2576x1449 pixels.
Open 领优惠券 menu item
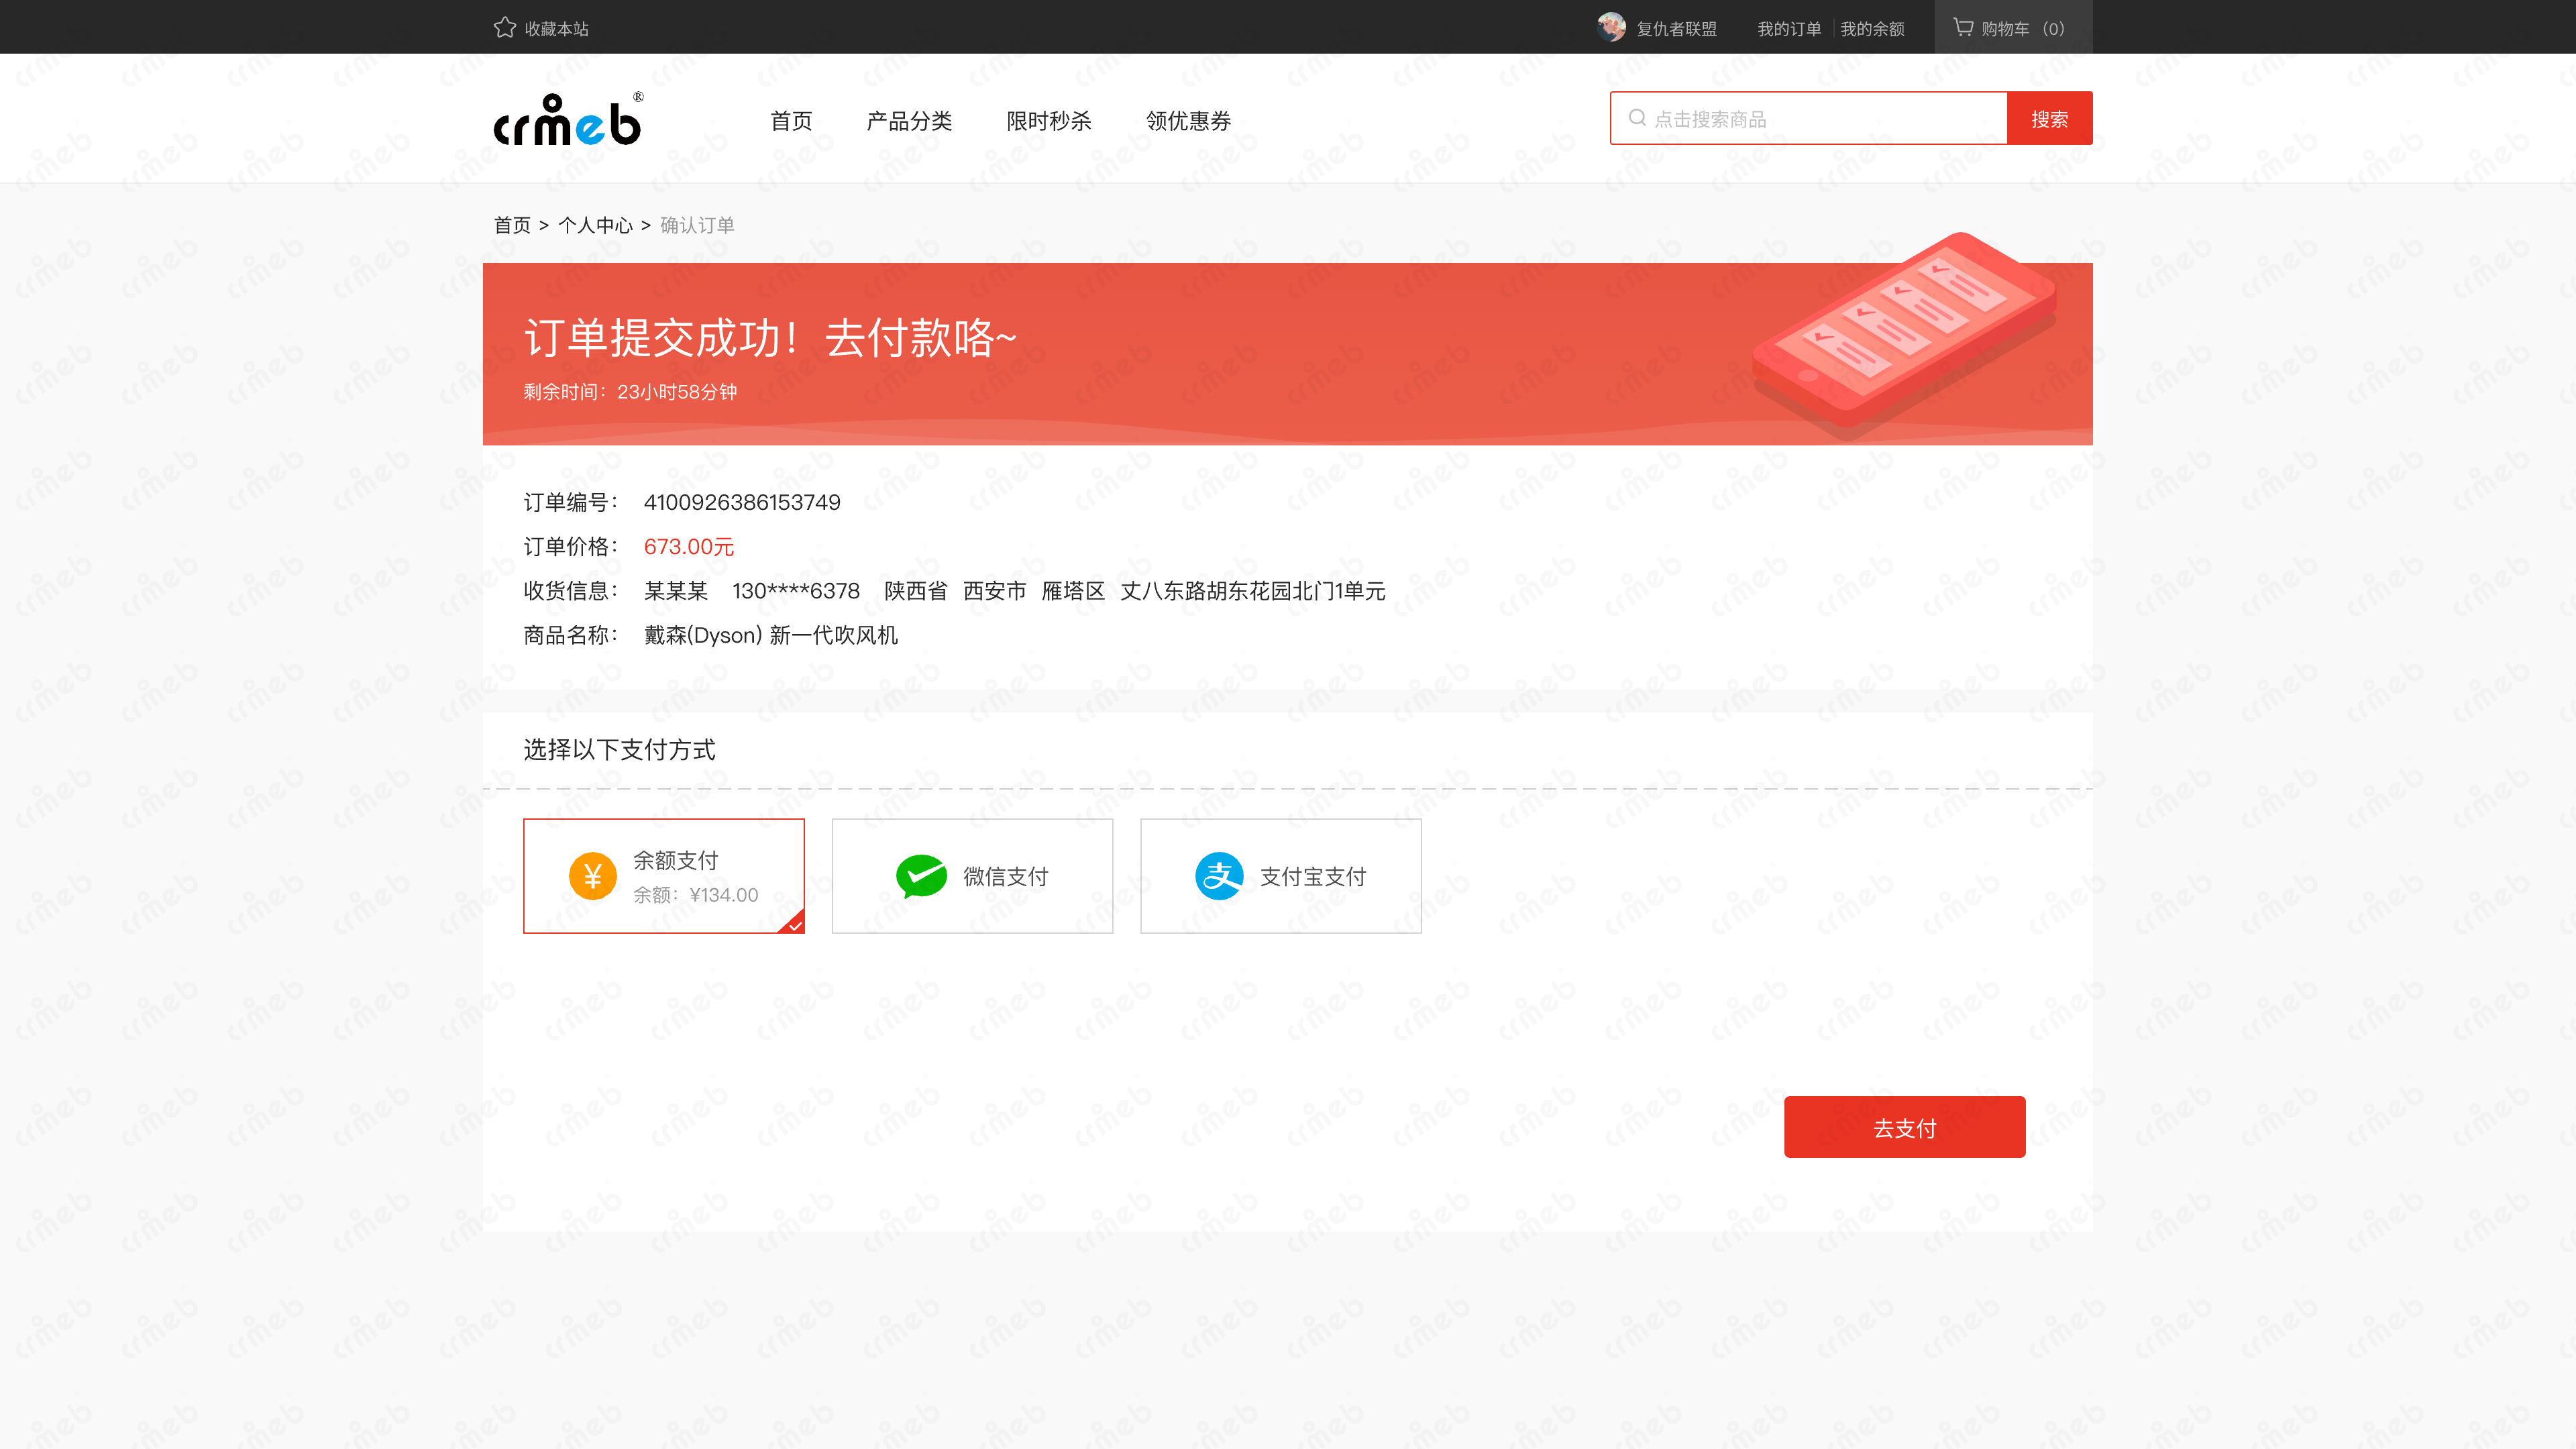pyautogui.click(x=1188, y=121)
